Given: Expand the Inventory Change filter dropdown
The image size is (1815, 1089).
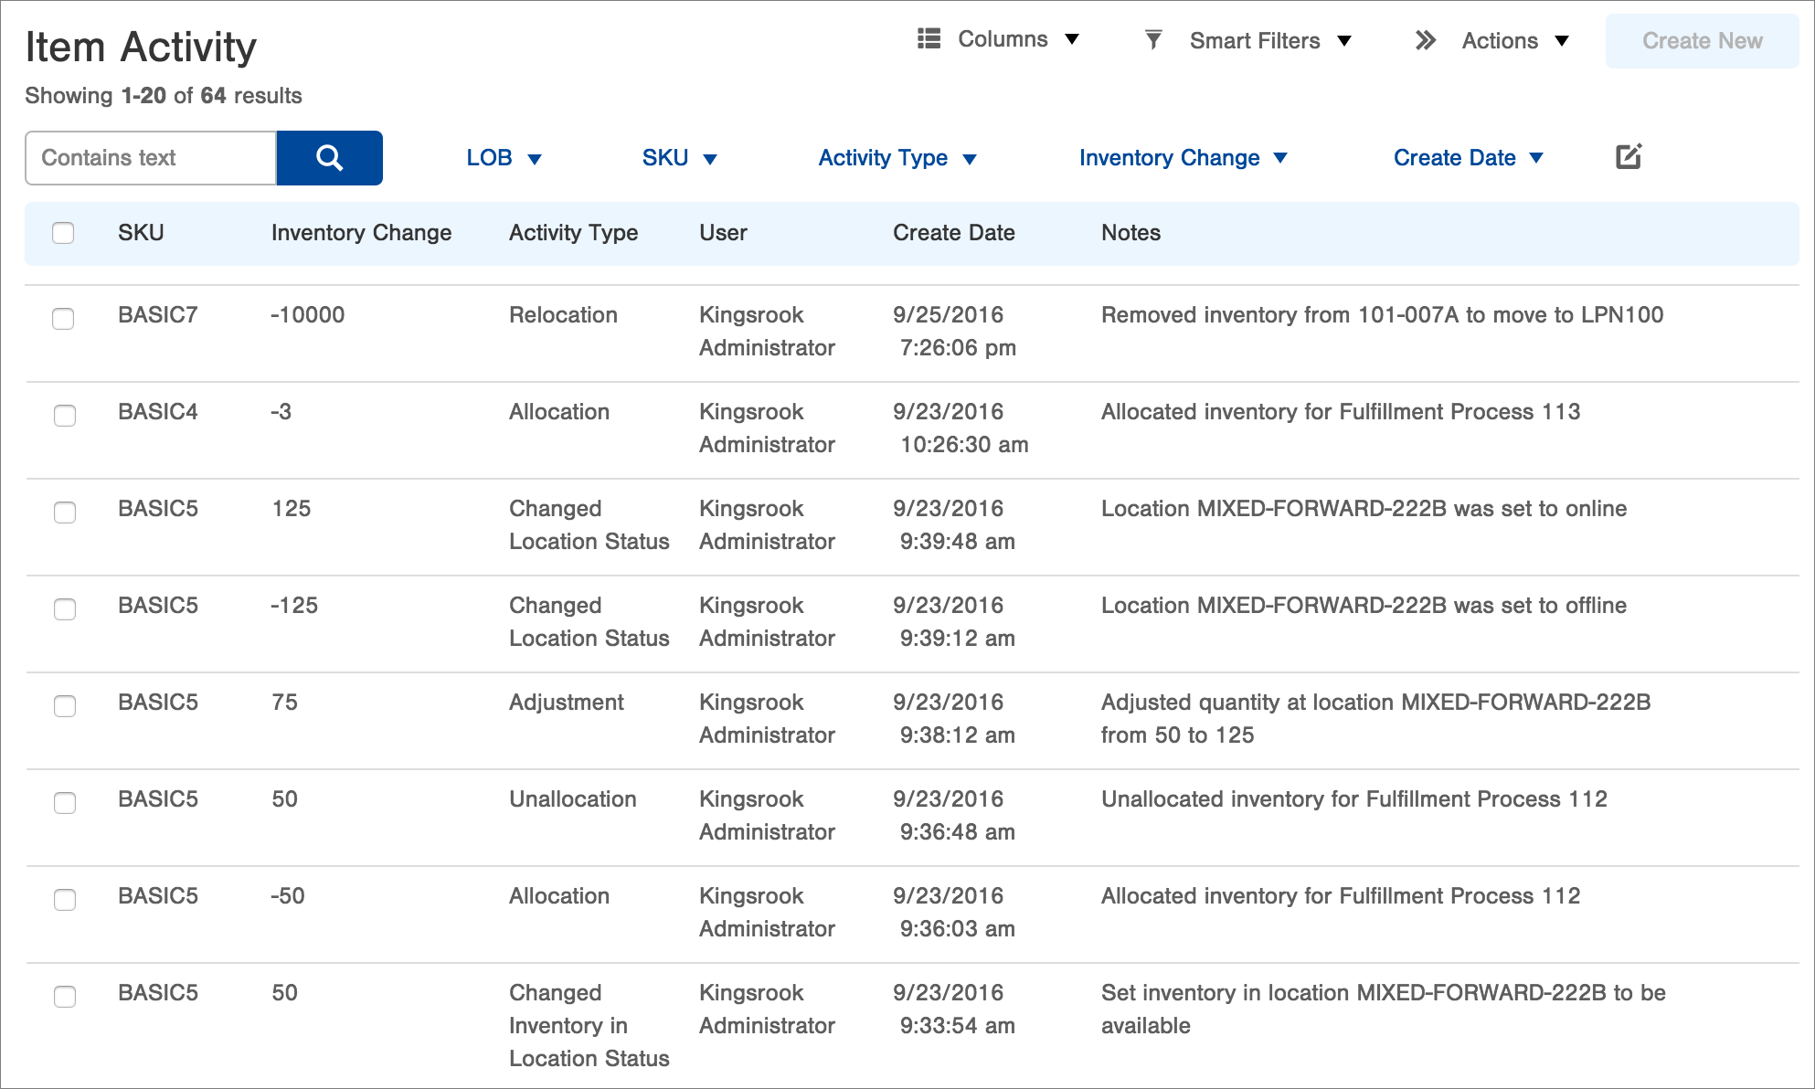Looking at the screenshot, I should [1183, 158].
